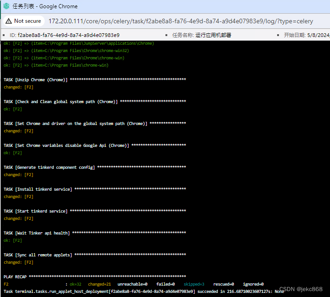Click the run_applet_host_deployment succeeded line
330x297 pixels.
tap(144, 292)
